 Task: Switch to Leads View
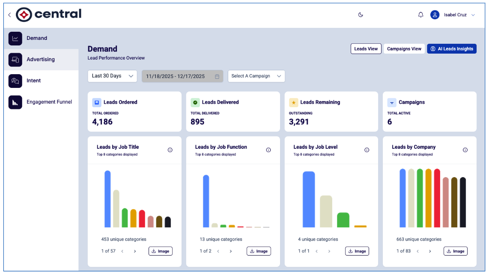pyautogui.click(x=366, y=49)
